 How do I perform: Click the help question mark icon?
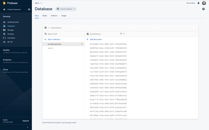pyautogui.click(x=204, y=9)
